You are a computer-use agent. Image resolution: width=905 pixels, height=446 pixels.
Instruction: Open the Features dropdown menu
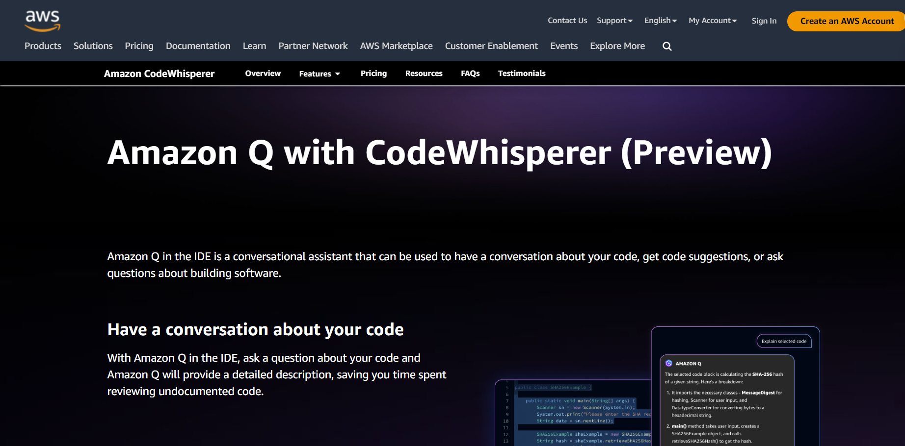[319, 74]
